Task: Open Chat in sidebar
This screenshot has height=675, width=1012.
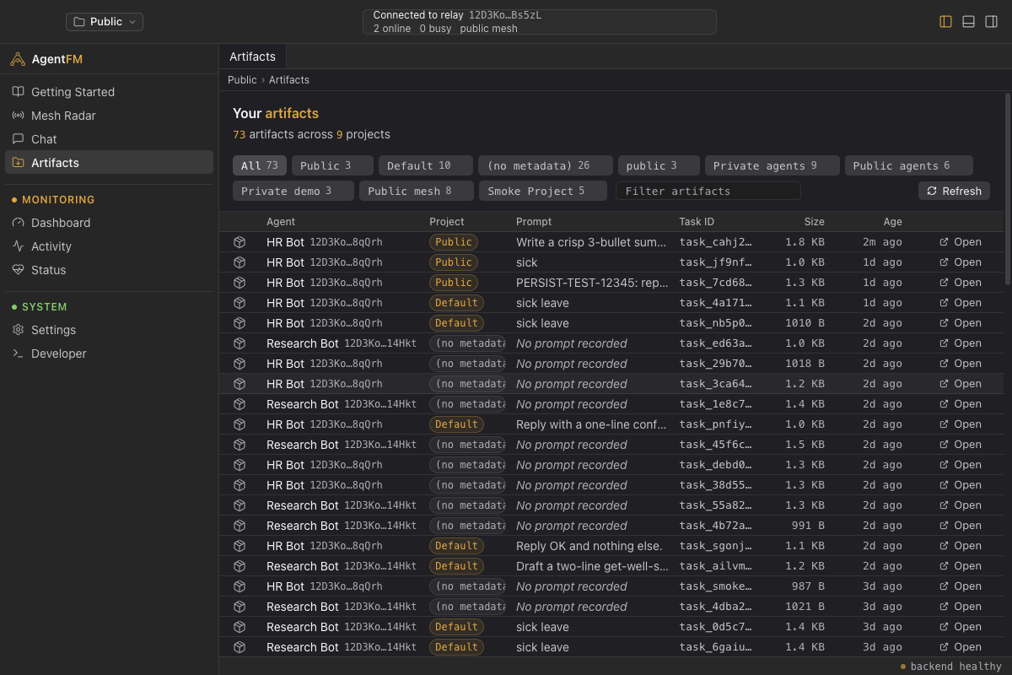Action: tap(109, 139)
